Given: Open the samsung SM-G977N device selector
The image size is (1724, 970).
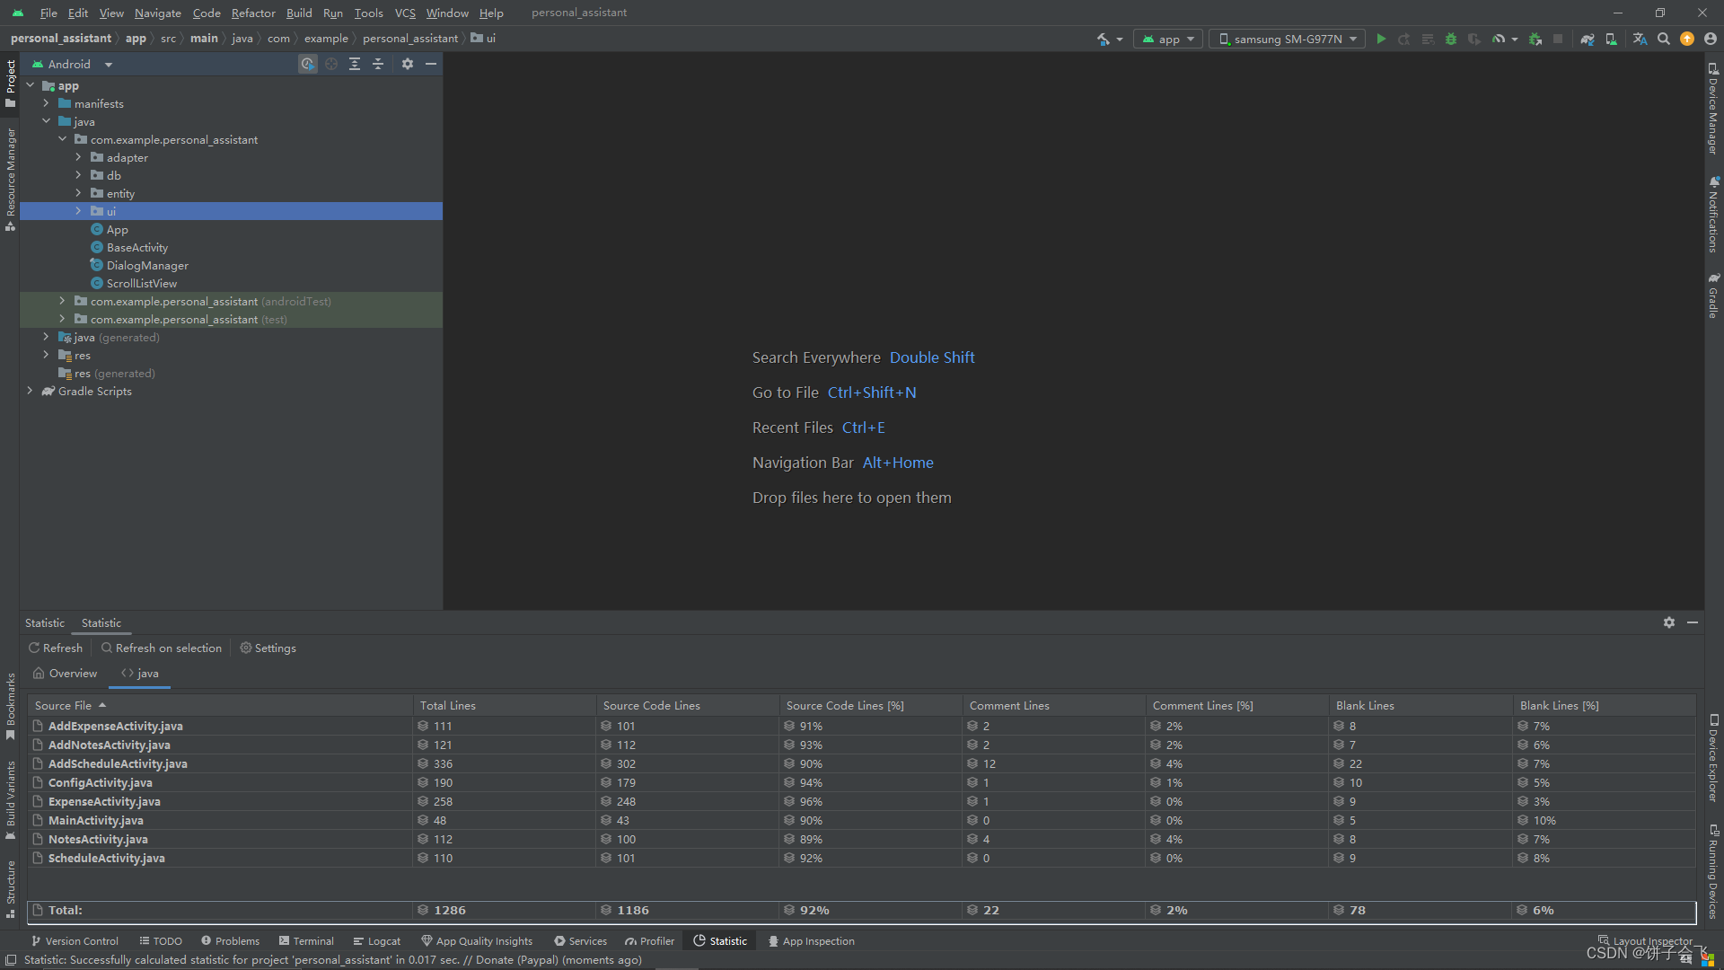Looking at the screenshot, I should pyautogui.click(x=1286, y=39).
